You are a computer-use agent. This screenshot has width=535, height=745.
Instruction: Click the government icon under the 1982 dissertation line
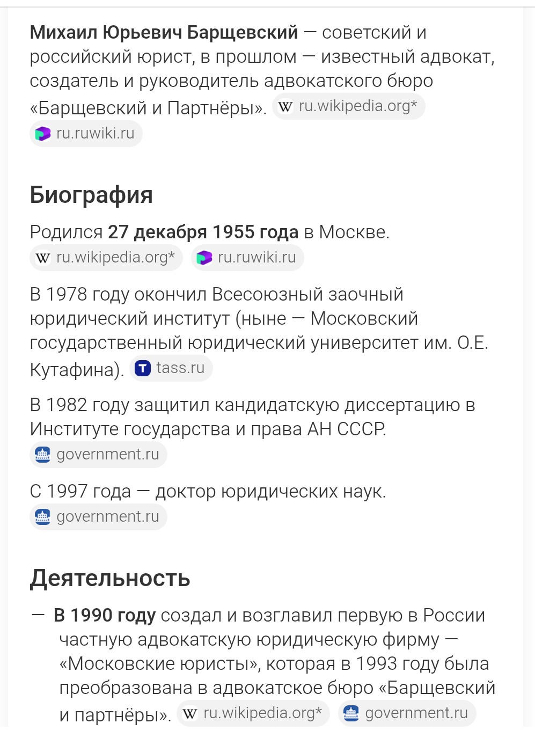tap(43, 455)
